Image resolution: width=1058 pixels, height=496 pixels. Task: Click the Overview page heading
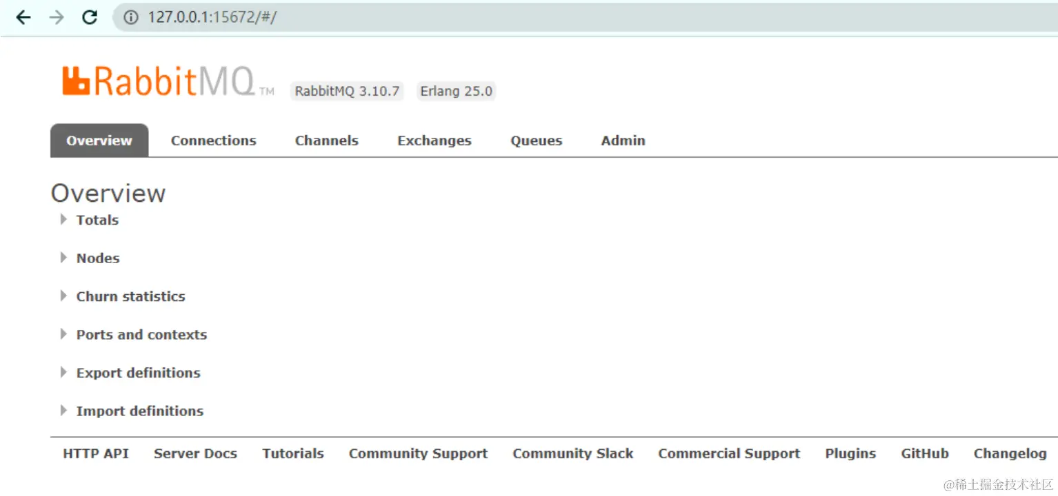point(108,193)
